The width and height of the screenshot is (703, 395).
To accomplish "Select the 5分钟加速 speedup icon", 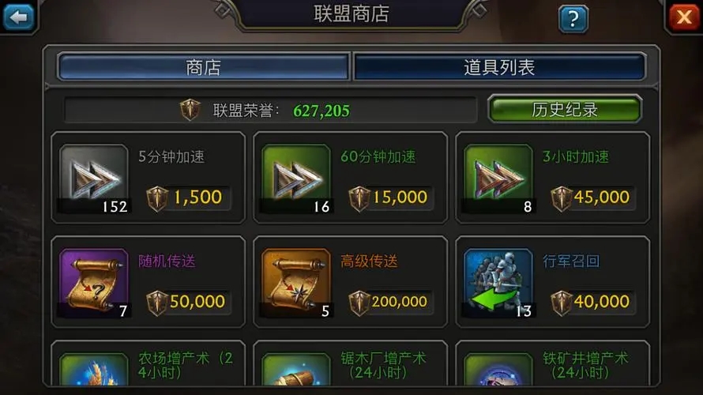I will (94, 179).
